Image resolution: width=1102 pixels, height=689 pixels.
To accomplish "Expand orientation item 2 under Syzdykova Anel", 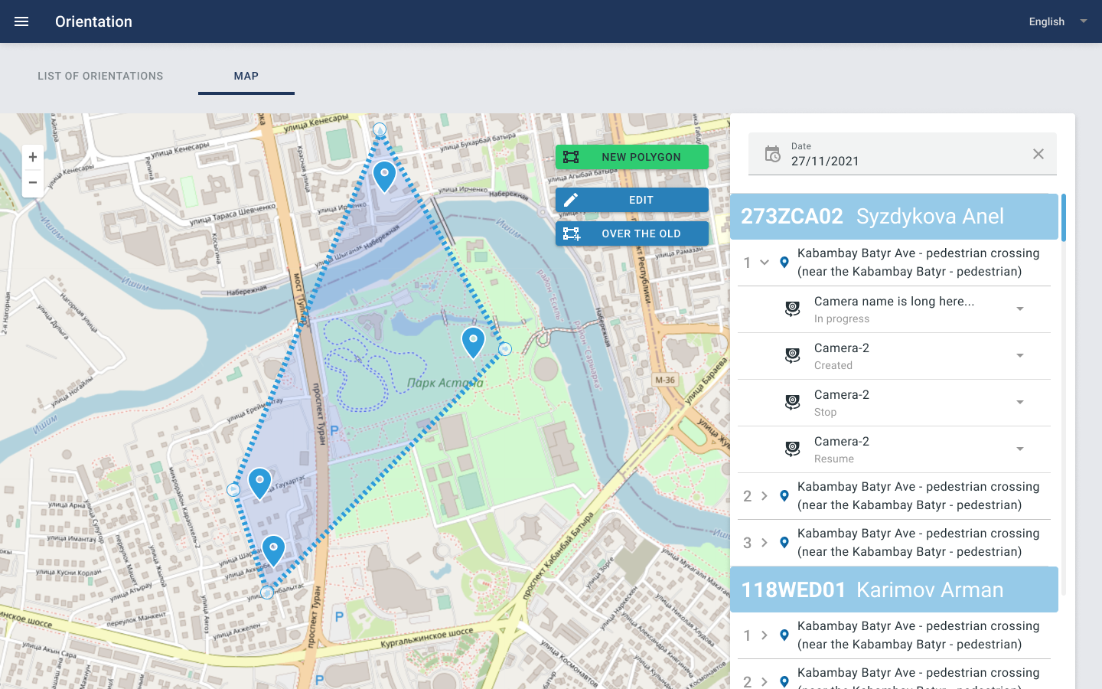I will [x=764, y=496].
